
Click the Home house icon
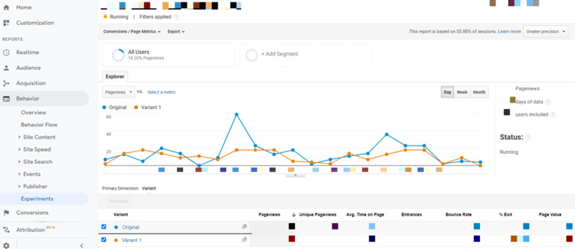tap(6, 7)
